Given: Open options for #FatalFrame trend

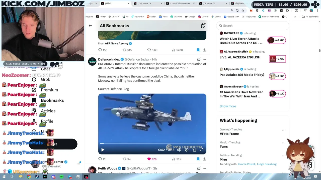Looking at the screenshot, I should 284,130.
